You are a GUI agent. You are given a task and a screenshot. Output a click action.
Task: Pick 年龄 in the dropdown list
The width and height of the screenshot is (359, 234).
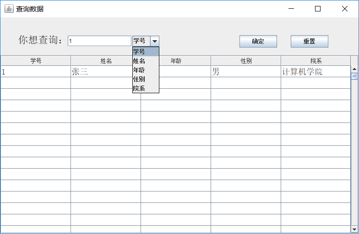pyautogui.click(x=146, y=70)
